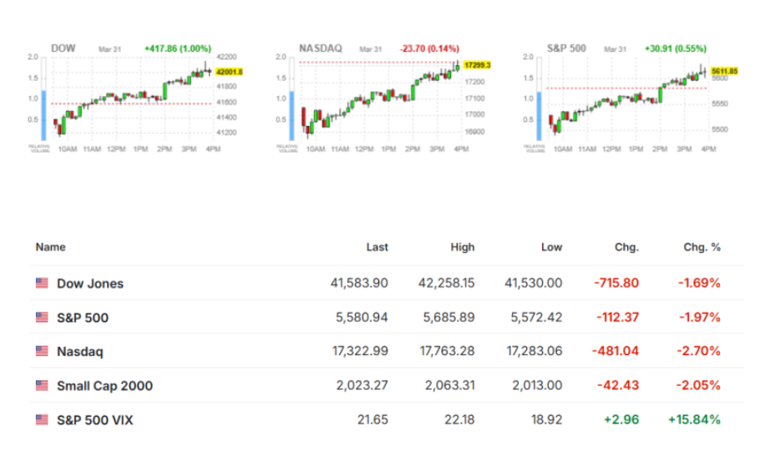765x451 pixels.
Task: Open the Nasdaq index link in table
Action: (x=80, y=352)
